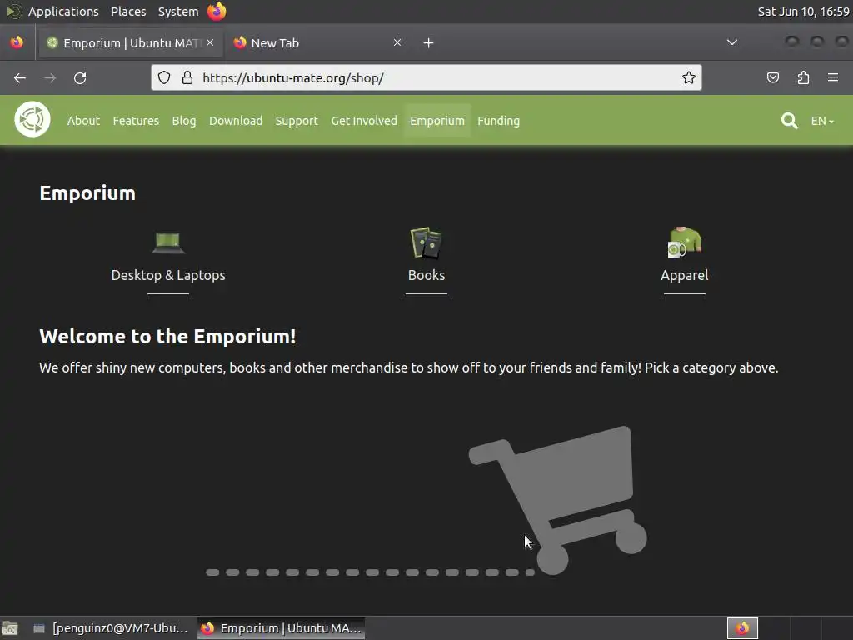
Task: Open the Get Involved navigation item
Action: coord(364,121)
